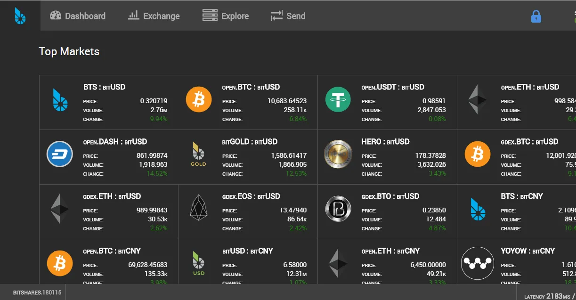
Task: Open the Explore menu item
Action: point(225,16)
